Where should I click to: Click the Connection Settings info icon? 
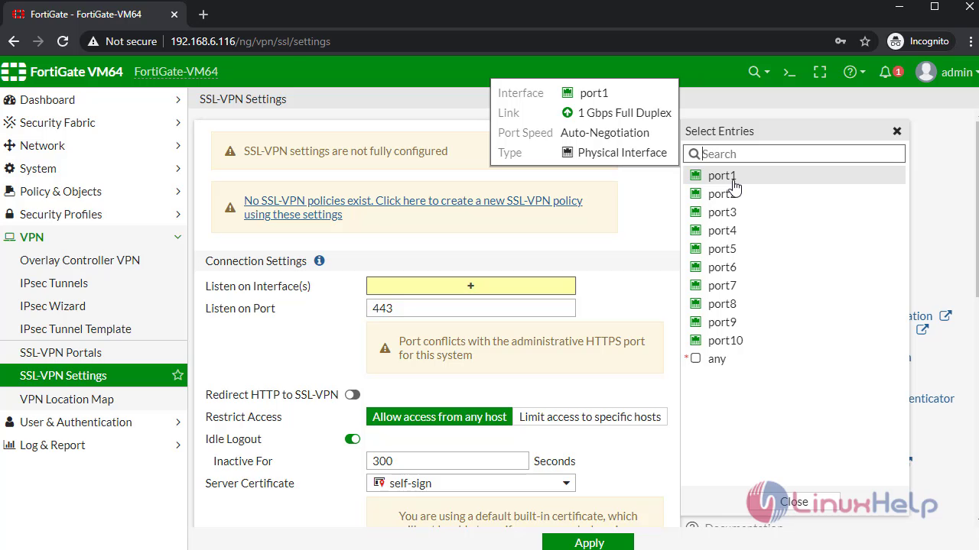tap(319, 260)
